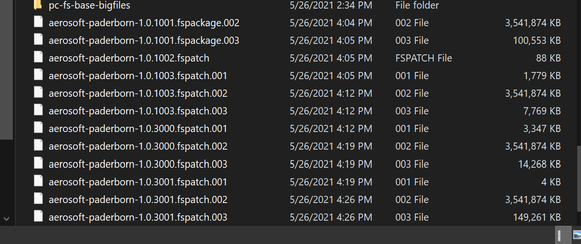Click the 7,769 KB size value
This screenshot has height=244, width=581.
tap(541, 111)
